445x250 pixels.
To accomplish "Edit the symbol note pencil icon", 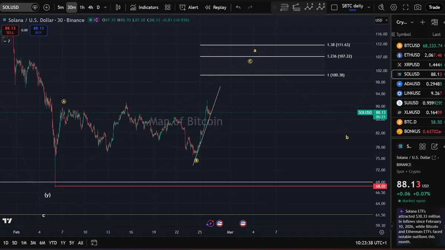I will (434, 146).
